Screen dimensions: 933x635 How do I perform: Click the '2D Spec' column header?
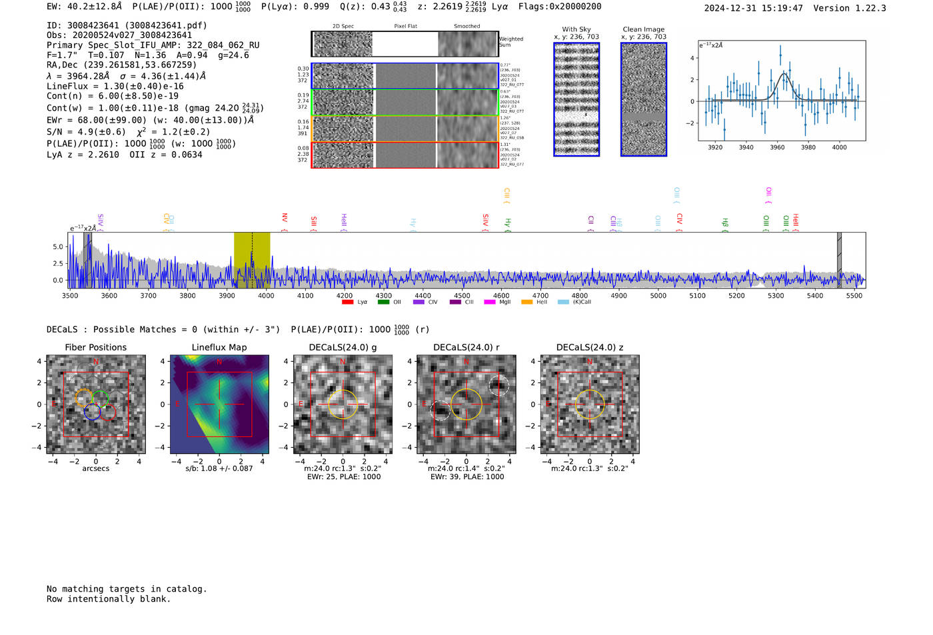point(343,27)
